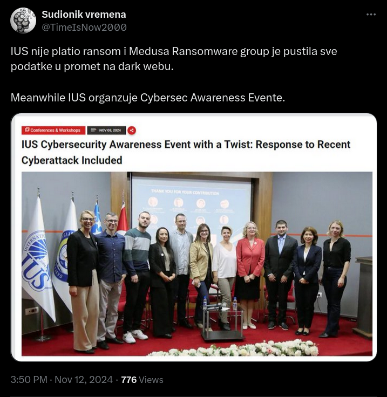Open the three-dot more options menu

click(x=371, y=15)
